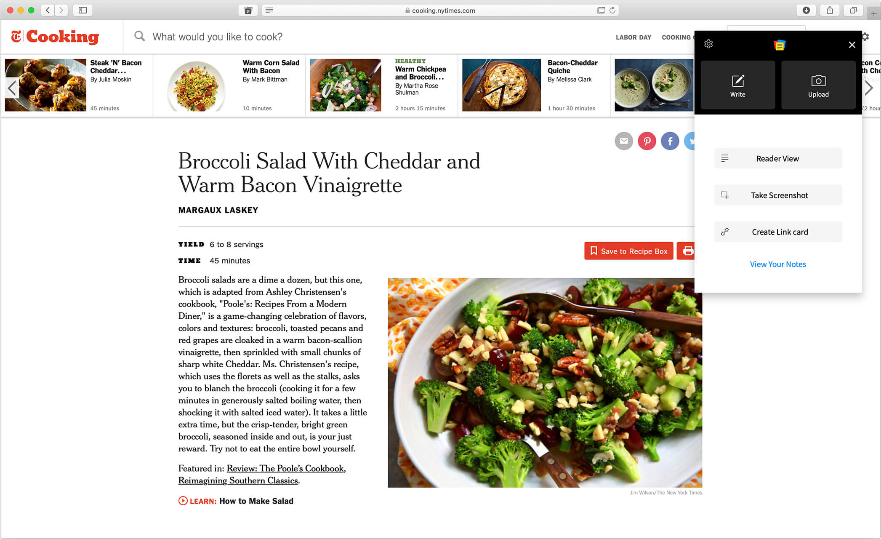Open the Write note option
This screenshot has width=881, height=539.
point(737,85)
